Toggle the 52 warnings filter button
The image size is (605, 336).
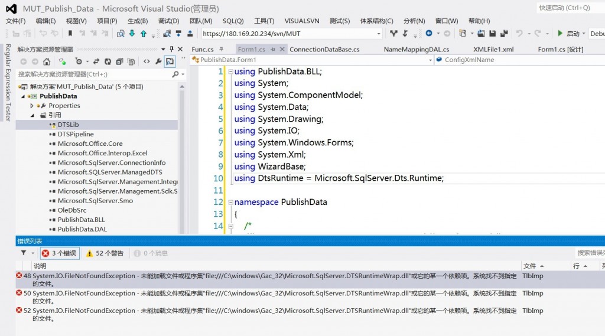pyautogui.click(x=105, y=253)
